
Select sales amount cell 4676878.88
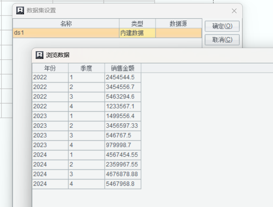[x=123, y=174]
